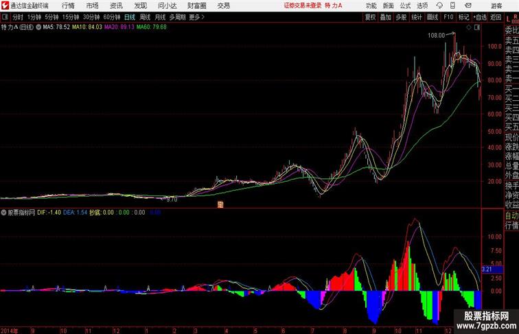Click the DIF: -1.40 indicator value
The width and height of the screenshot is (519, 334).
click(49, 213)
